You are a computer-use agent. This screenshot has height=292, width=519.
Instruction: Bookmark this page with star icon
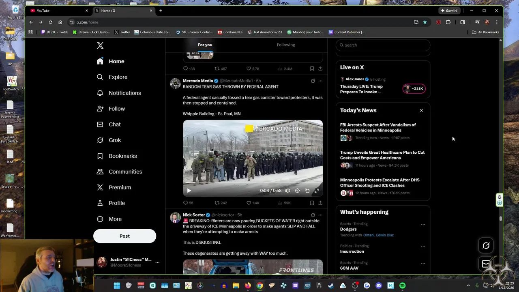[x=425, y=22]
